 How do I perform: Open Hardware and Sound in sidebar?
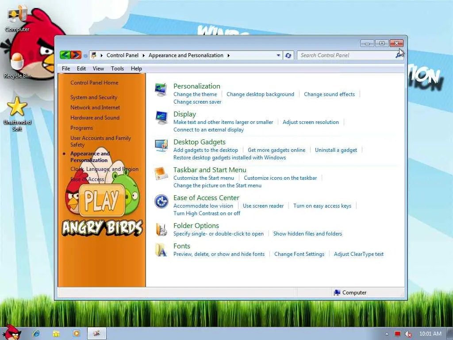[95, 118]
